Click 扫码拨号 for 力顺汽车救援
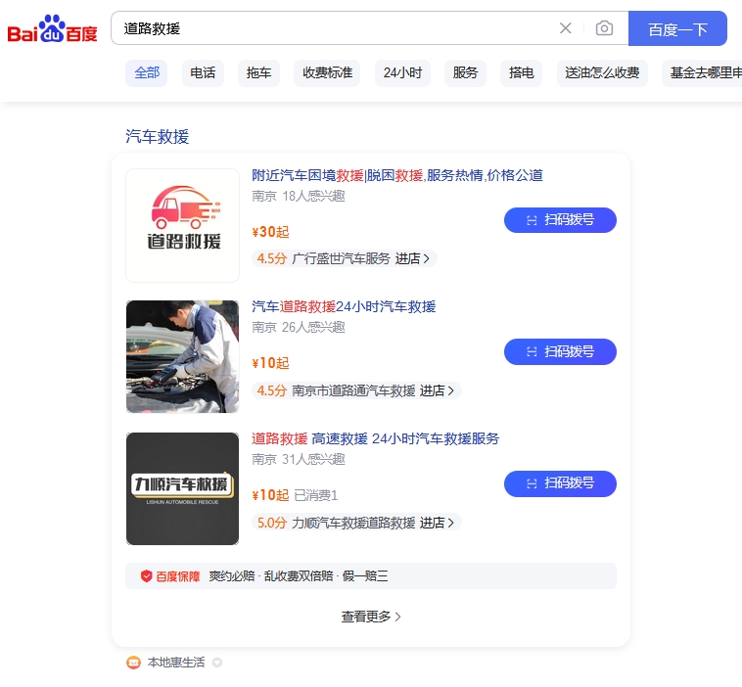 point(560,483)
